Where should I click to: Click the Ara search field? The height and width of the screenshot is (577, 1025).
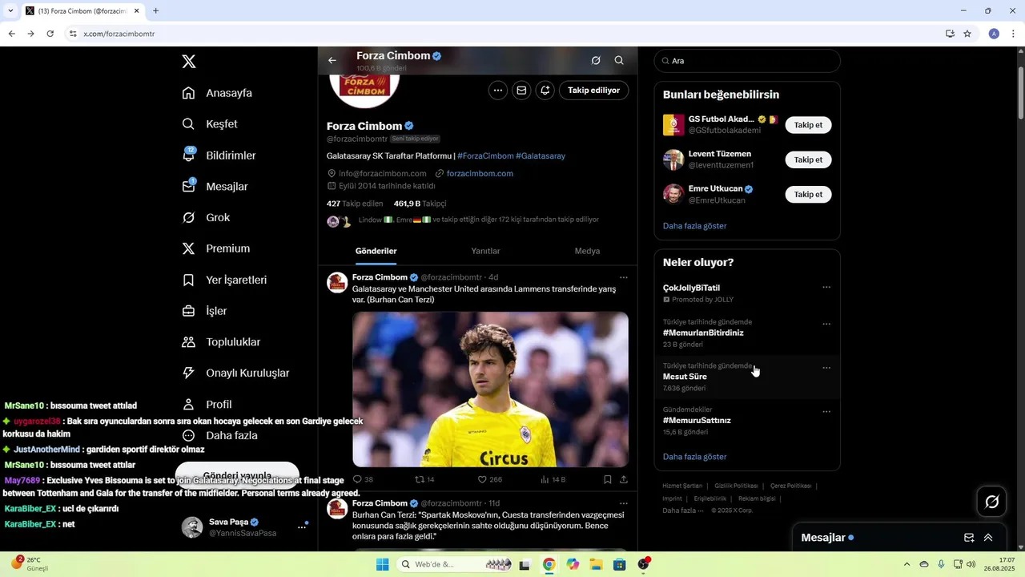click(747, 61)
